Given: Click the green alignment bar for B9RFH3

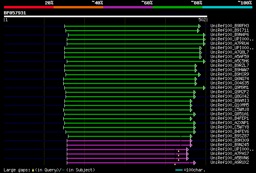Looking at the screenshot, I should tap(132, 26).
